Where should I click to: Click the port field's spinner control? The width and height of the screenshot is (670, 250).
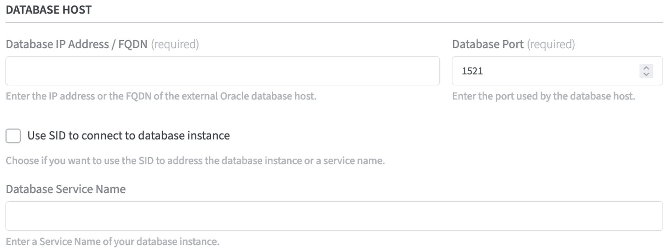646,71
